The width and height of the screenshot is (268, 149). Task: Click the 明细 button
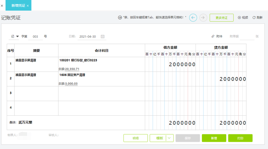tap(135, 138)
